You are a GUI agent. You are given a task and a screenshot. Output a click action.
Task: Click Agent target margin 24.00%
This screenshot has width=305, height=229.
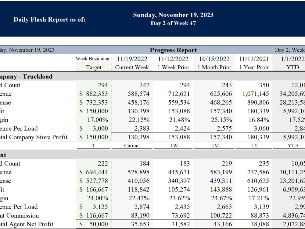click(98, 198)
